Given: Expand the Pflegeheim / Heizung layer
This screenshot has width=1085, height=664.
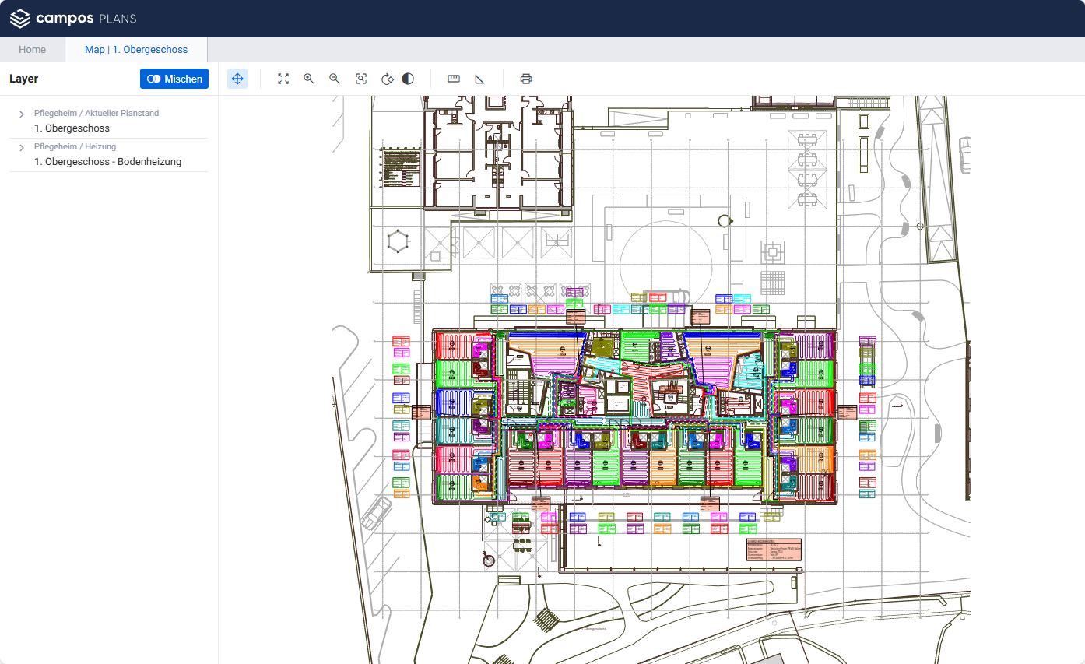Looking at the screenshot, I should point(22,148).
